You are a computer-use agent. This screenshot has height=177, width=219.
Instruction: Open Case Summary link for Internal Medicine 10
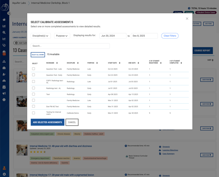pos(168,154)
